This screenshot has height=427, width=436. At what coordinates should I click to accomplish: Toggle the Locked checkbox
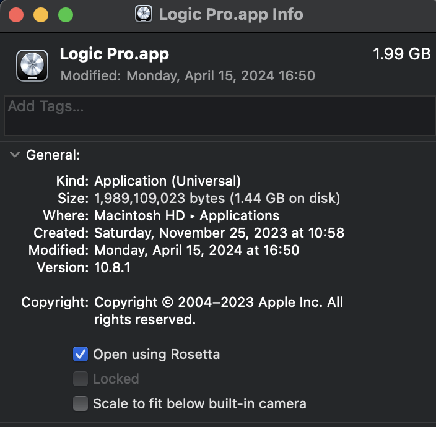pyautogui.click(x=81, y=379)
